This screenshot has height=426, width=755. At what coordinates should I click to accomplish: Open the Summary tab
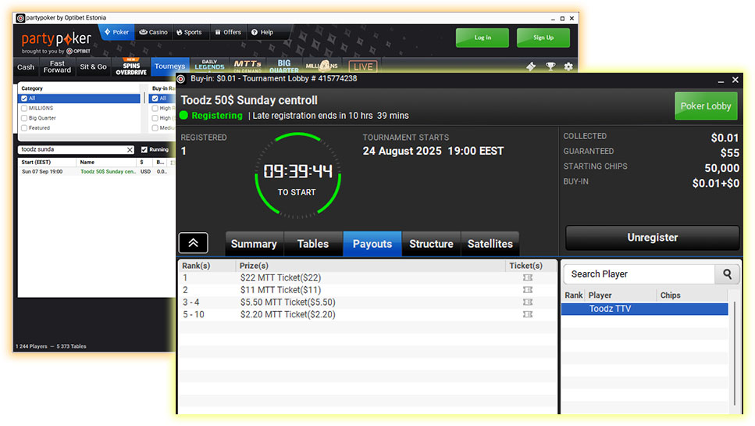click(x=254, y=244)
